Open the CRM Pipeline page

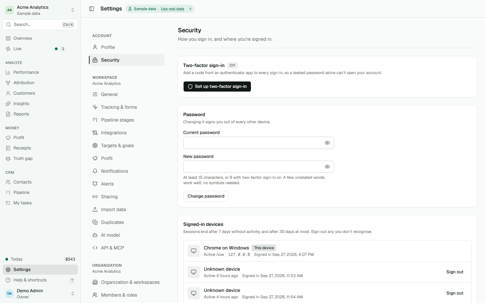tap(40, 193)
